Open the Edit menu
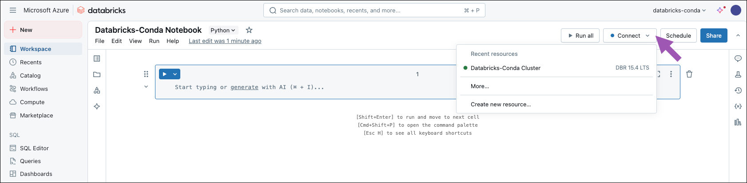Image resolution: width=747 pixels, height=183 pixels. 117,41
